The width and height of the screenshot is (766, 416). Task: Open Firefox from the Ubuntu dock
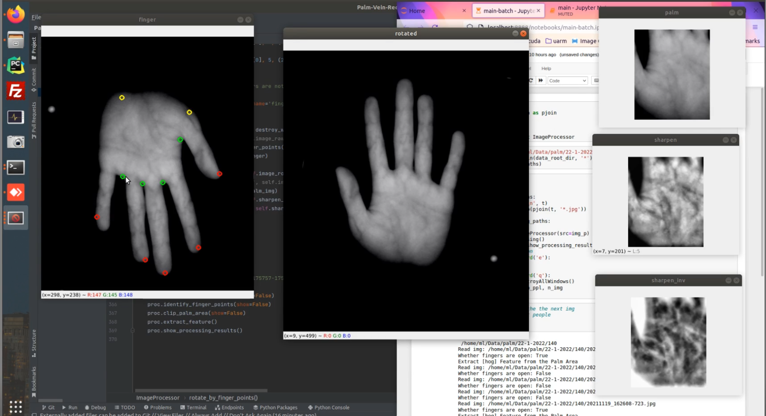click(16, 15)
